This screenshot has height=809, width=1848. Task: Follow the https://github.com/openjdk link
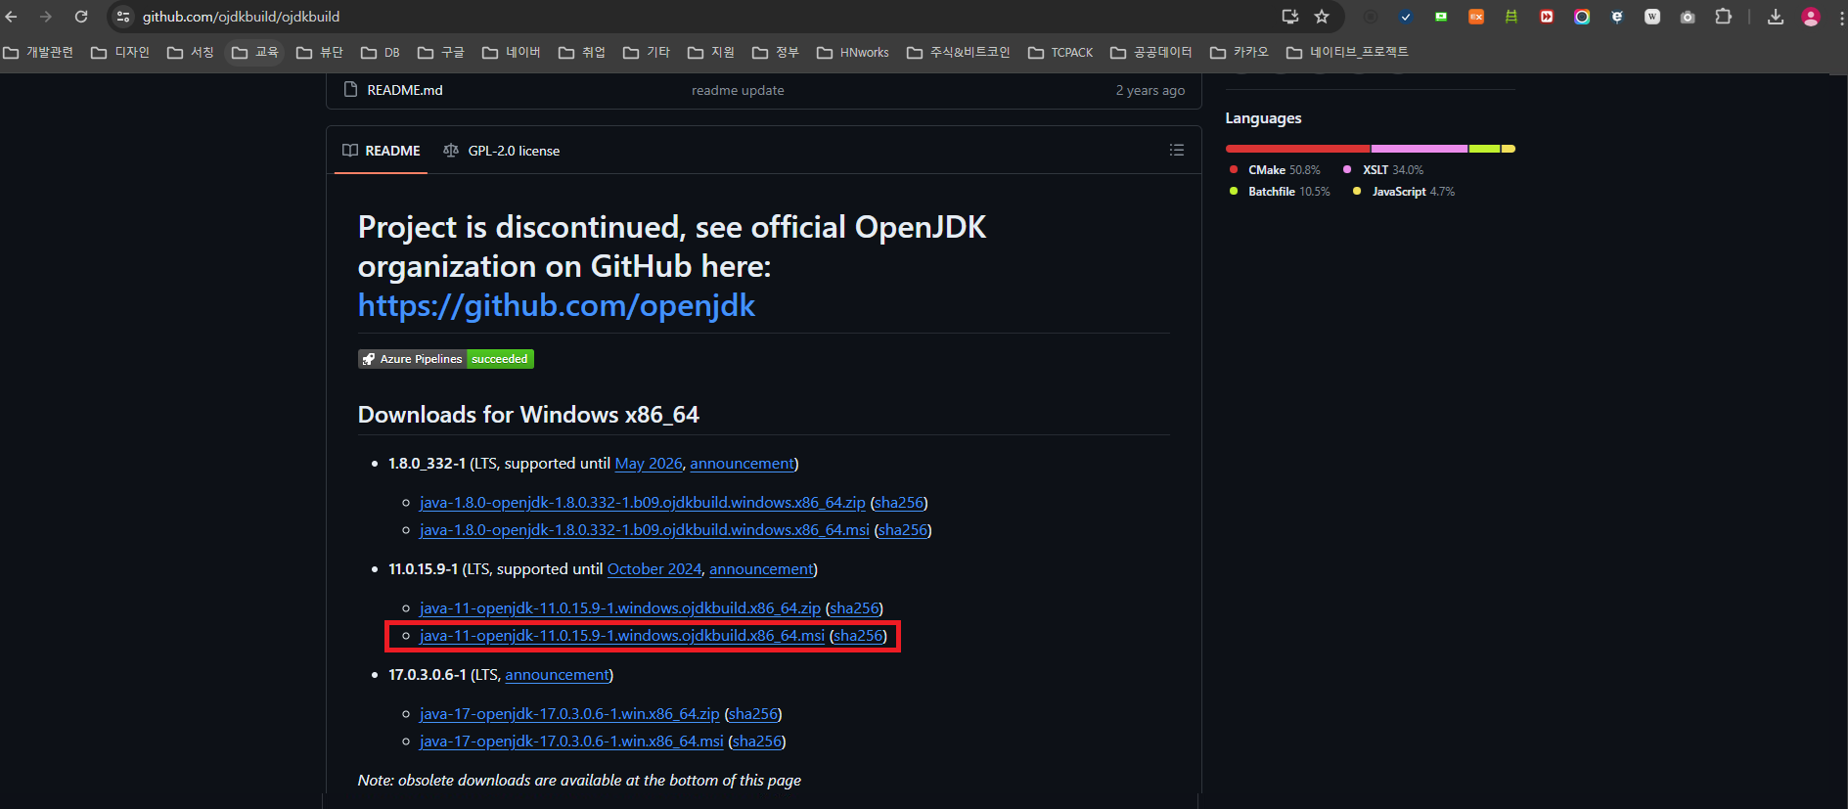pyautogui.click(x=557, y=305)
